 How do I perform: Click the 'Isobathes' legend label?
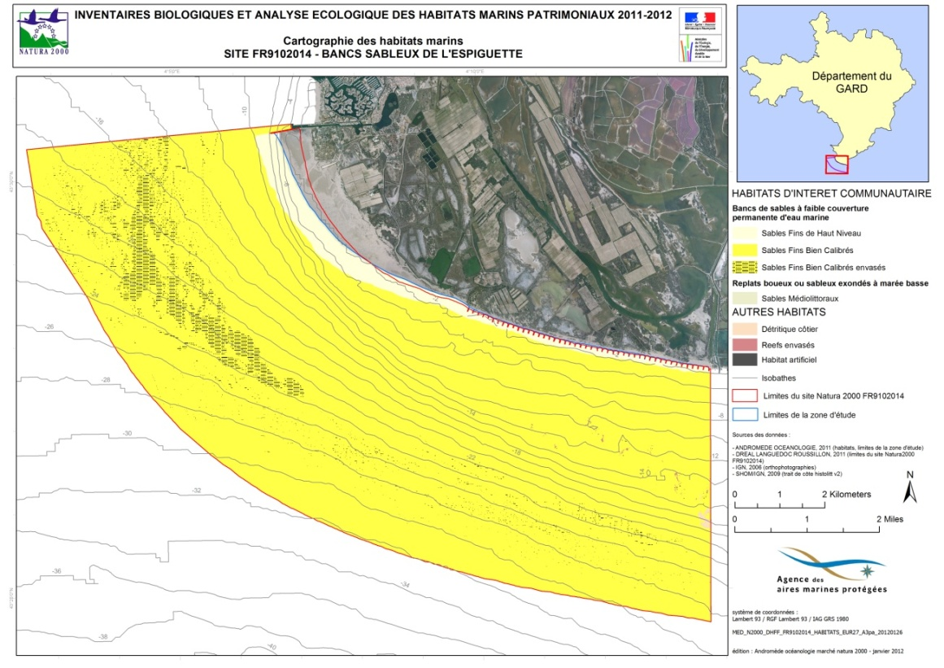coord(778,378)
